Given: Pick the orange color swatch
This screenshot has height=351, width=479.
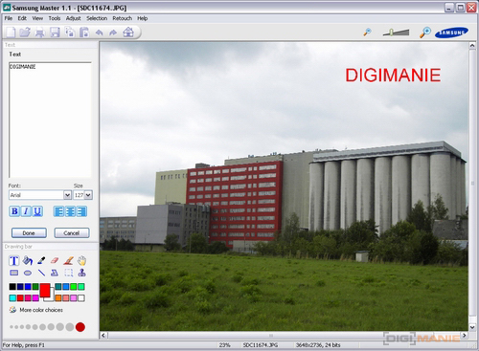Looking at the screenshot, I should tap(58, 298).
